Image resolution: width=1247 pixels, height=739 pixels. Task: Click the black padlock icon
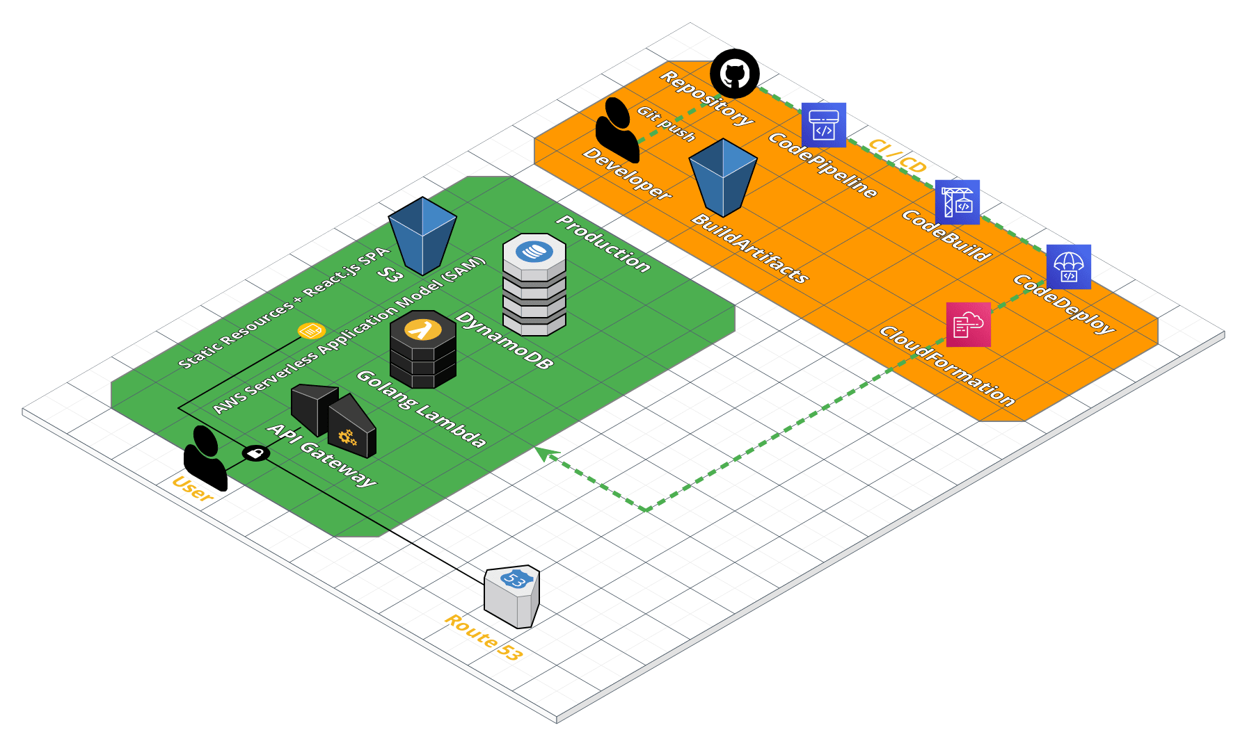256,453
